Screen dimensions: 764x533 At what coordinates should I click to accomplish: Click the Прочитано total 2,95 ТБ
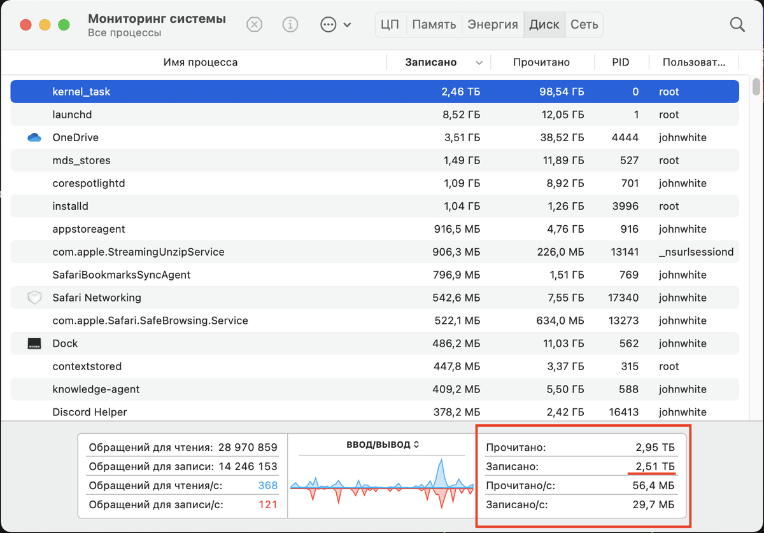[654, 447]
